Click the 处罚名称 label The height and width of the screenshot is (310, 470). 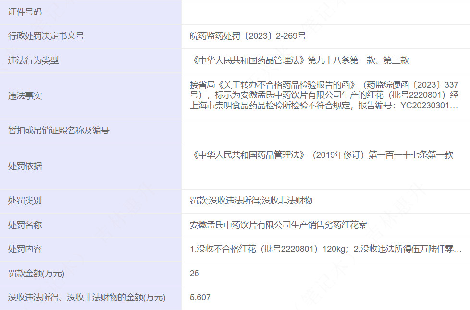(25, 225)
